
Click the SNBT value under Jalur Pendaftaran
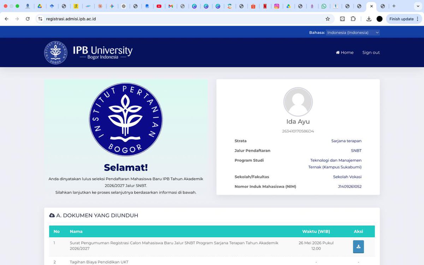[x=356, y=151]
